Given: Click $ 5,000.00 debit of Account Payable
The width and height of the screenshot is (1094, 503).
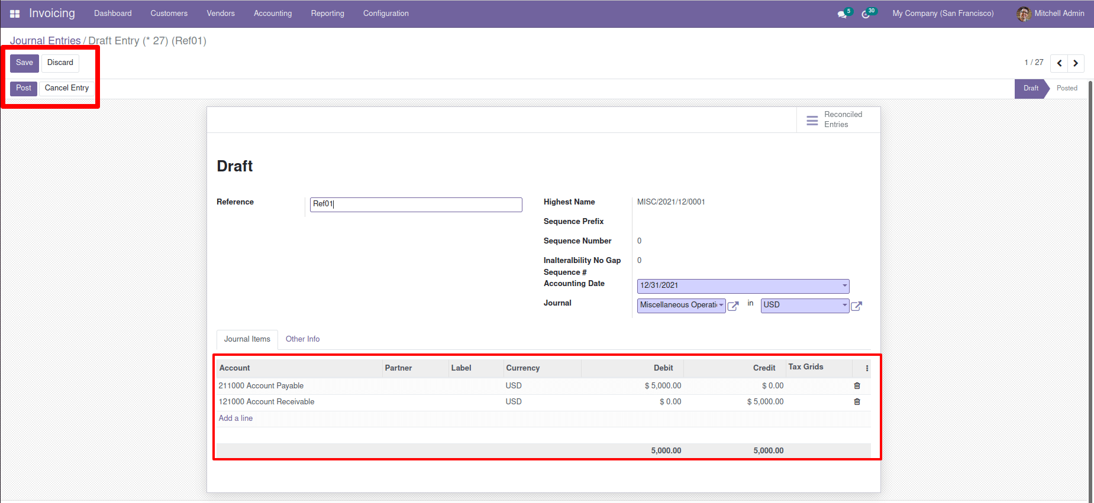Looking at the screenshot, I should pos(663,386).
